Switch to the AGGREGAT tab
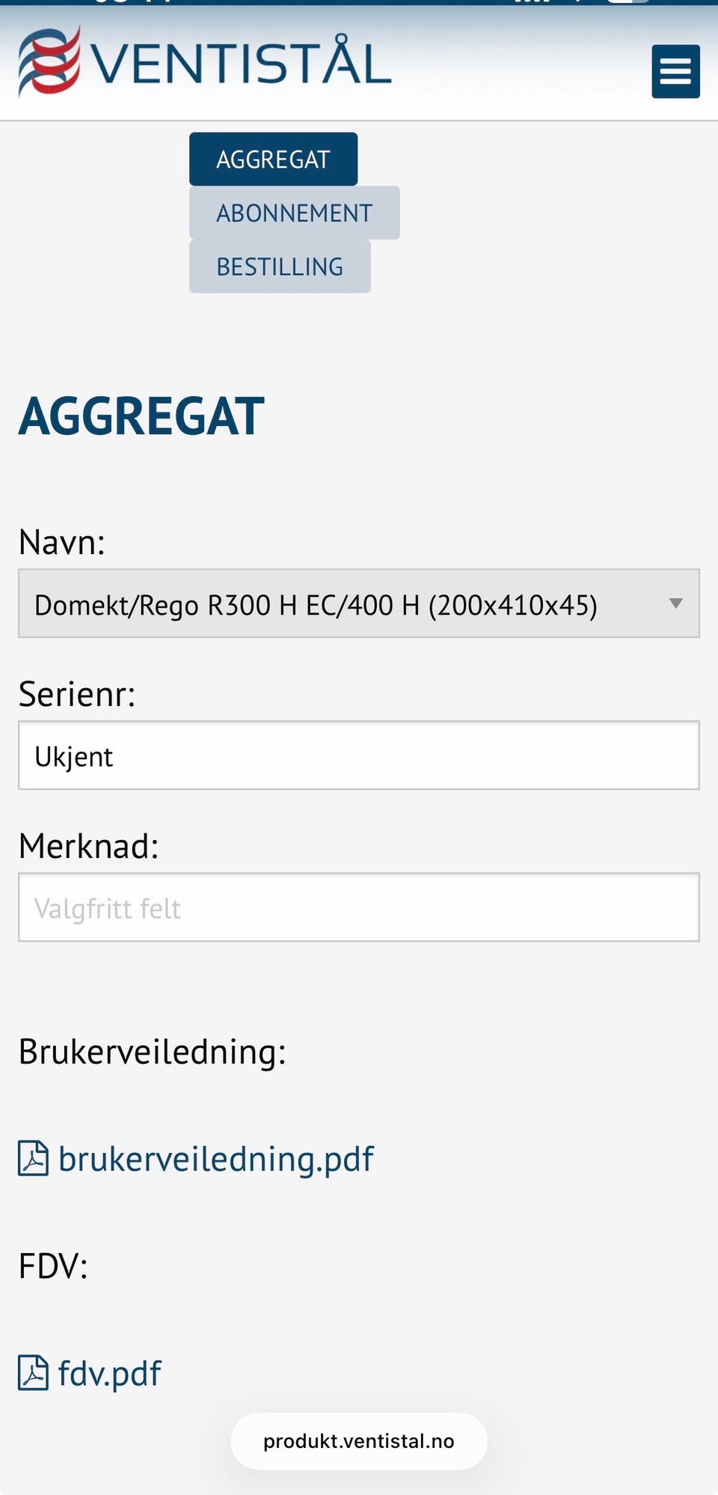718x1495 pixels. [x=273, y=159]
